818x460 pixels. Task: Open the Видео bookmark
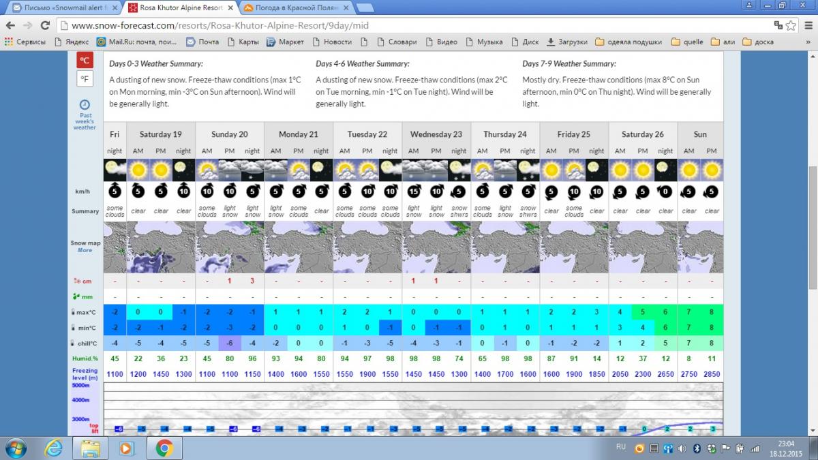pos(440,42)
